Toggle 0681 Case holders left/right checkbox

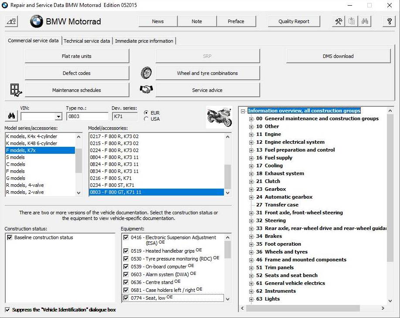click(x=126, y=290)
